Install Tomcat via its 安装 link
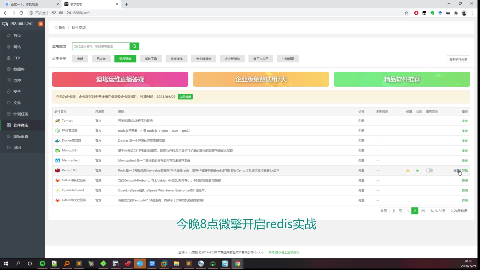This screenshot has width=480, height=270. 464,121
